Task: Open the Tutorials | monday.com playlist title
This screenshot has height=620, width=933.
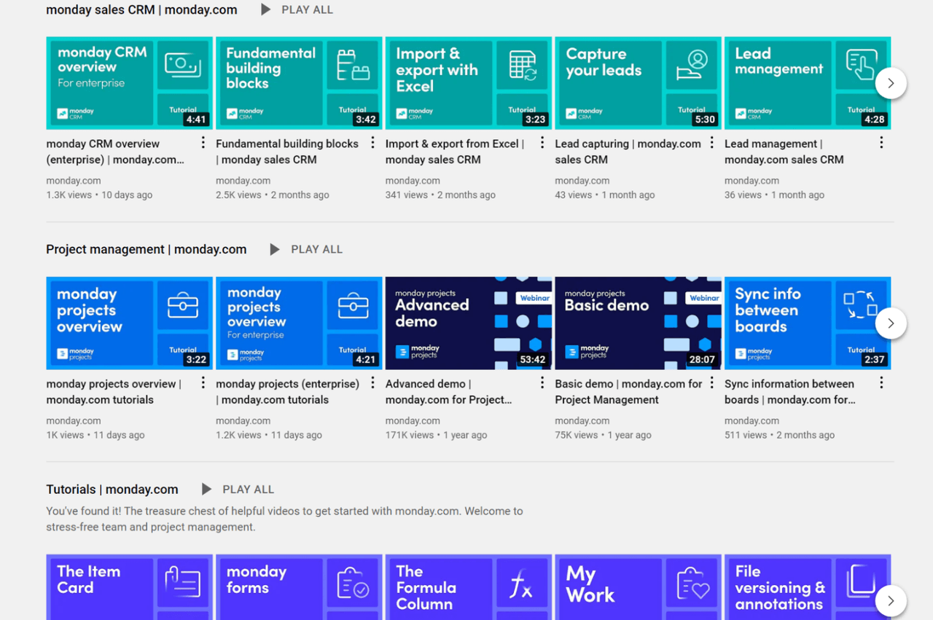Action: 112,490
